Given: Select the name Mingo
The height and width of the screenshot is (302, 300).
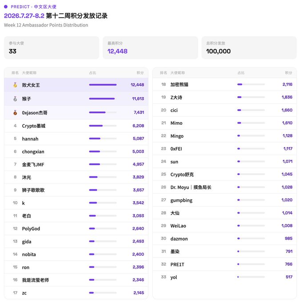Looking at the screenshot, I should (x=177, y=136).
